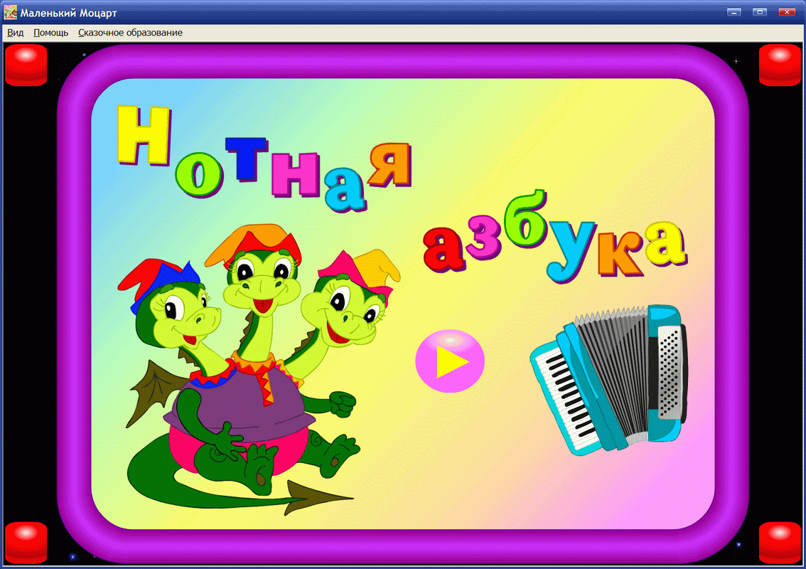Open the Сказочное образование menu

tap(130, 33)
